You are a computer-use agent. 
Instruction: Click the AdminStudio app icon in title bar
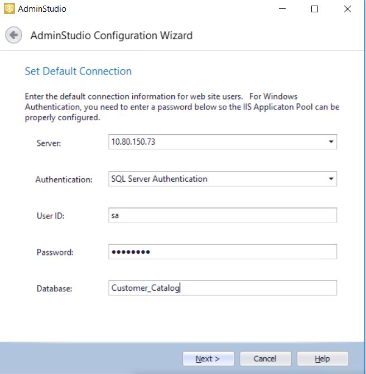[x=9, y=9]
